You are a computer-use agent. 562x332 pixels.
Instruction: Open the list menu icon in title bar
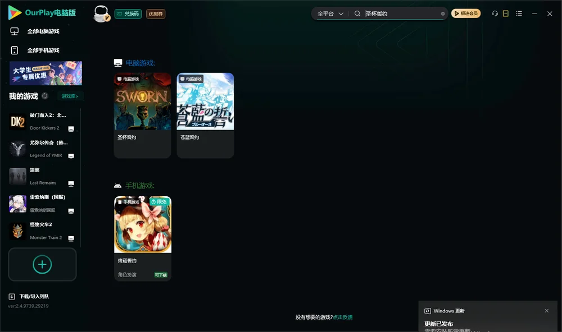(x=519, y=13)
